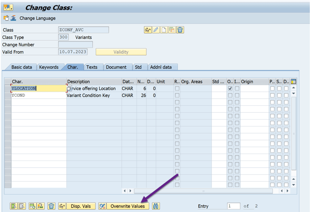This screenshot has width=311, height=212.
Task: Open value help beside YLOCATION field
Action: (x=69, y=88)
